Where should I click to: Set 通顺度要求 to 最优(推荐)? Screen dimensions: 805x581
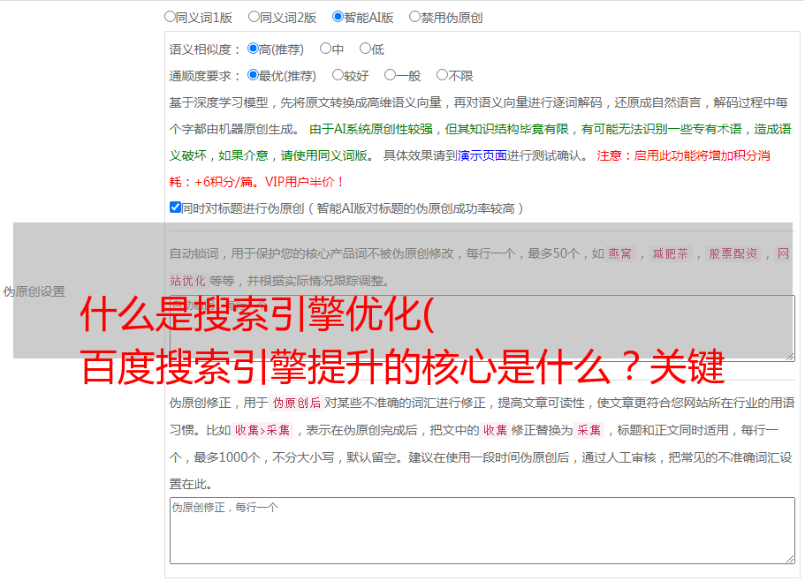[253, 75]
